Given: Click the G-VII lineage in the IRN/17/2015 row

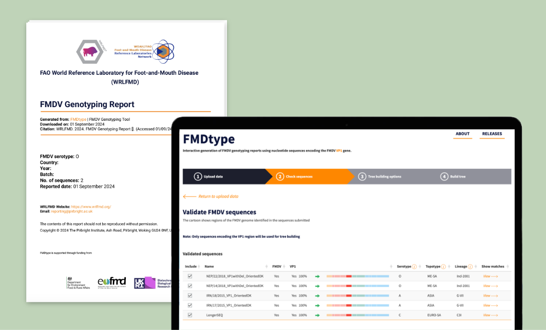Looking at the screenshot, I should [460, 306].
